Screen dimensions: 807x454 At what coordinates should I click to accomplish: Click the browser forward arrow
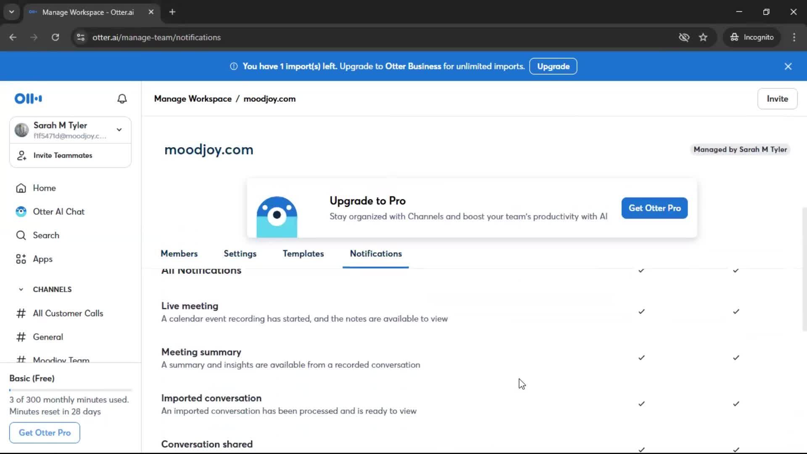[x=34, y=37]
